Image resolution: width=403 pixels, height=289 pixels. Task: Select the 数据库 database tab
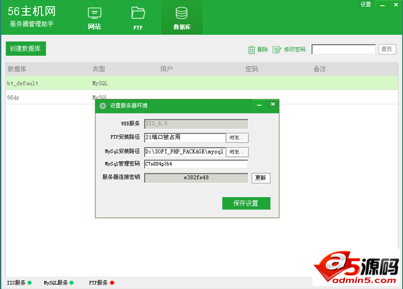[182, 18]
